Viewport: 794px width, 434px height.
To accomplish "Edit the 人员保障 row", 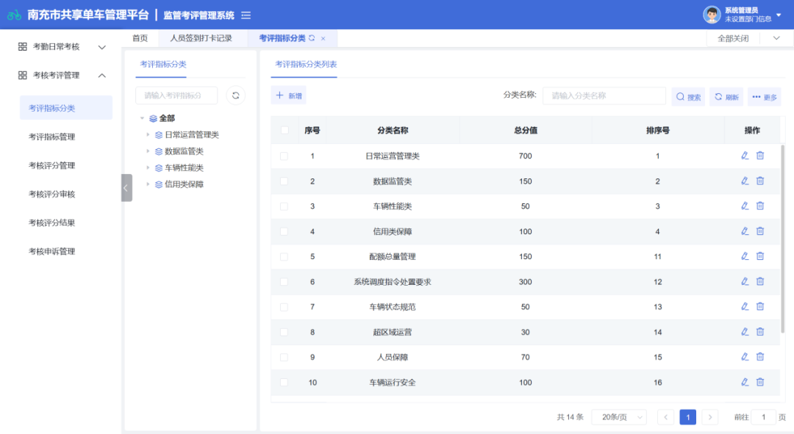I will [x=744, y=357].
